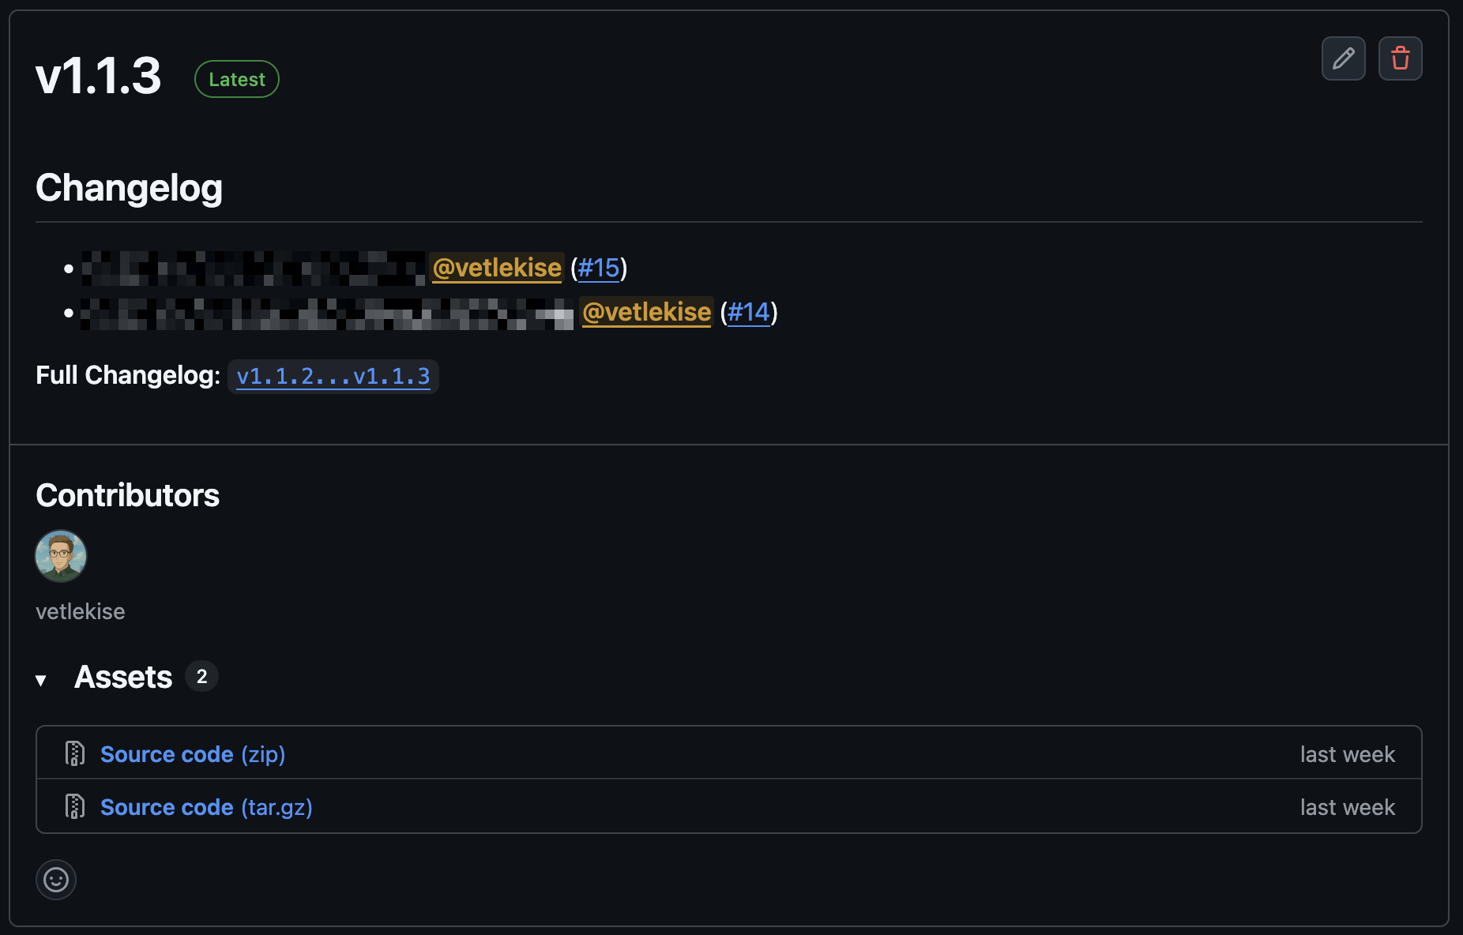Click the Assets count badge showing 2

click(x=202, y=677)
